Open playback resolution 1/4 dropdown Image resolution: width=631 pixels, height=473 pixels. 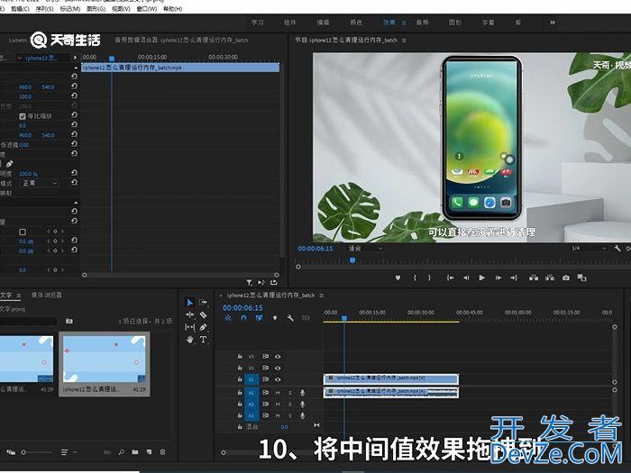click(589, 249)
